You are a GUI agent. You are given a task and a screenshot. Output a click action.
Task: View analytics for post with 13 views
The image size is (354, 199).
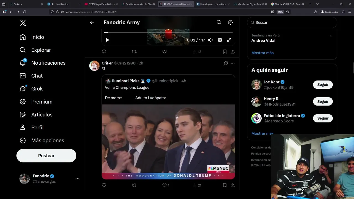(x=197, y=52)
